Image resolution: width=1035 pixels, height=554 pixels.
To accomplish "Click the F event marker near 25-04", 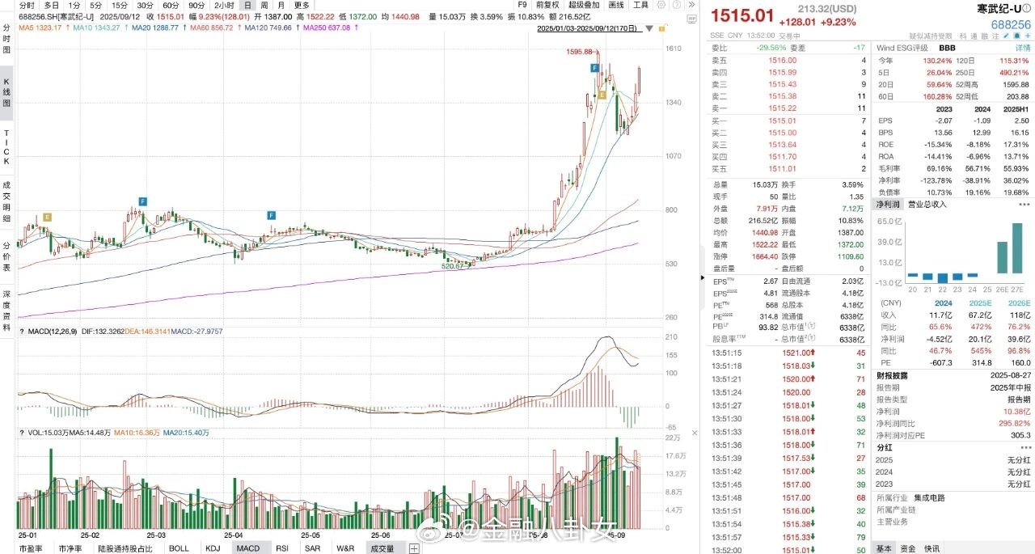I will click(272, 214).
